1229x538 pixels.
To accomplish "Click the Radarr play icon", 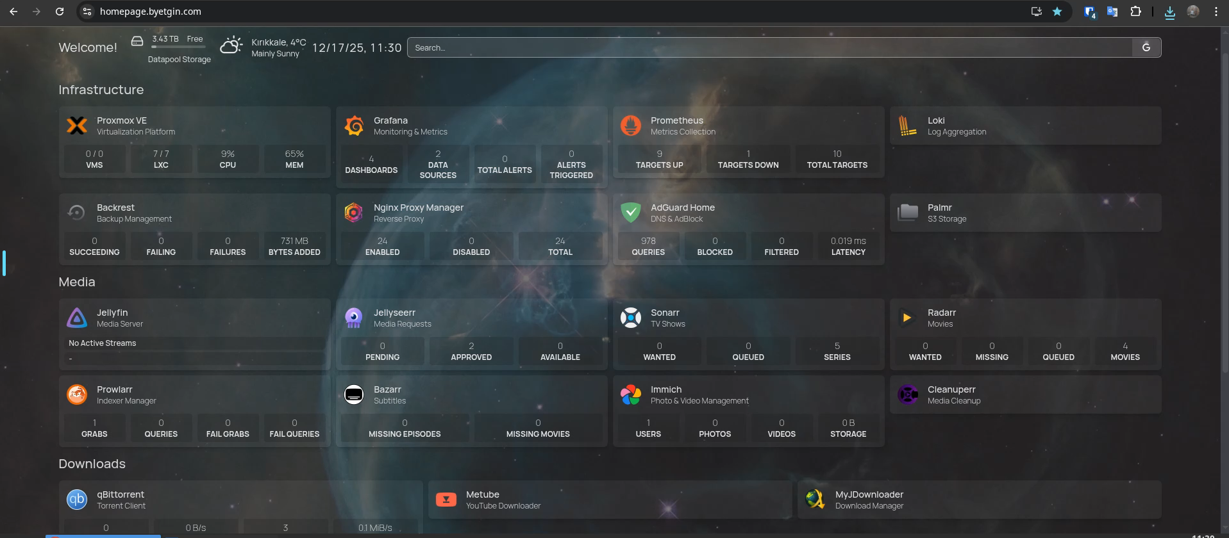I will [907, 318].
